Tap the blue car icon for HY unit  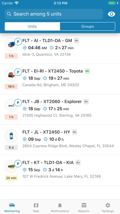tap(11, 136)
